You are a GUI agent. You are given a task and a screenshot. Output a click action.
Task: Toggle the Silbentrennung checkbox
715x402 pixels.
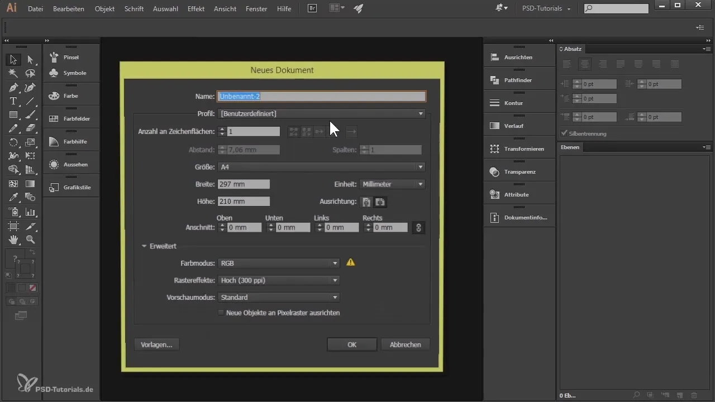click(x=564, y=133)
